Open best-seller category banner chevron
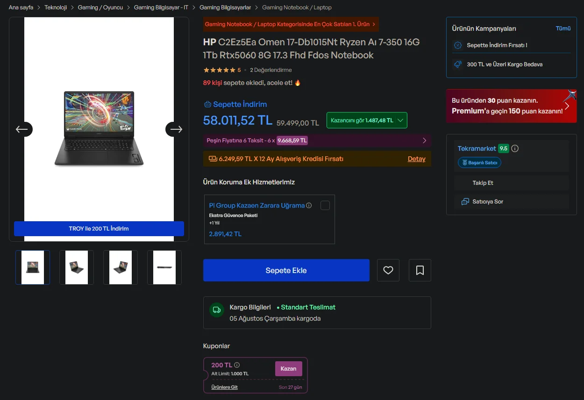The height and width of the screenshot is (400, 584). tap(374, 24)
